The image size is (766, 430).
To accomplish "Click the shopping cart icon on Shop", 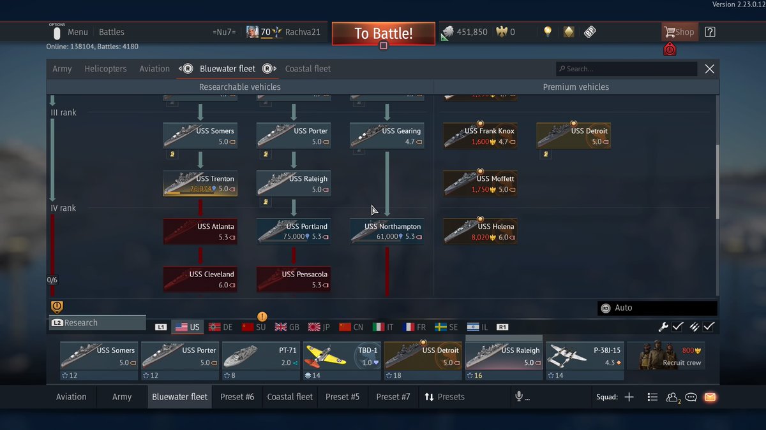I will [669, 32].
